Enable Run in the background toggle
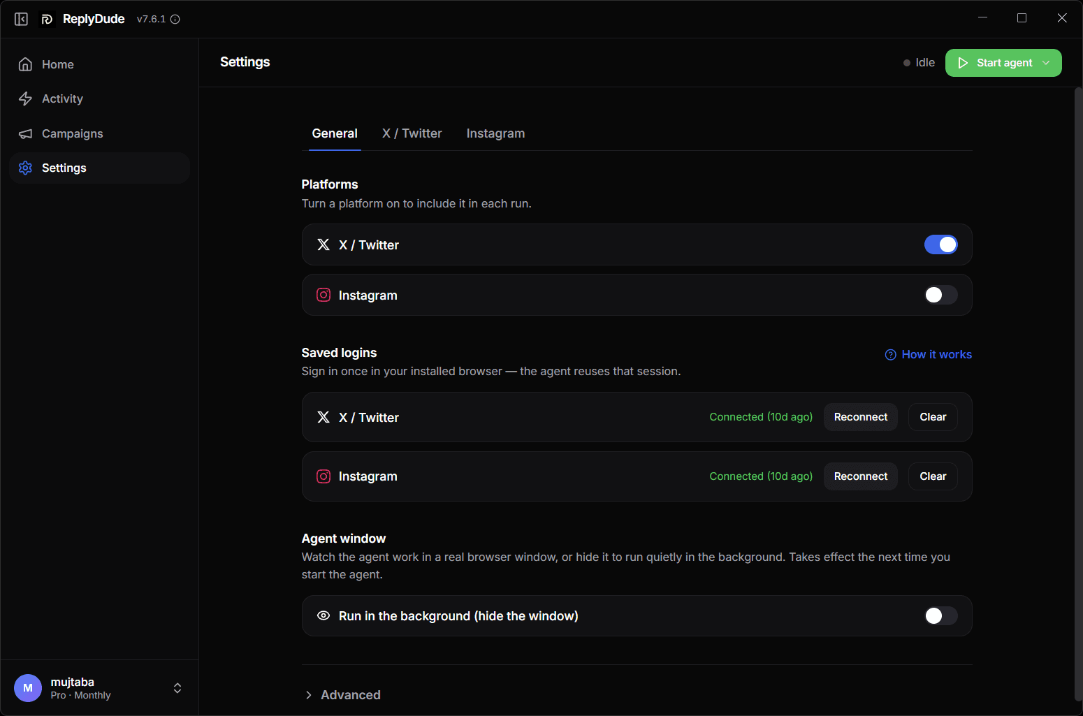1083x716 pixels. click(941, 615)
